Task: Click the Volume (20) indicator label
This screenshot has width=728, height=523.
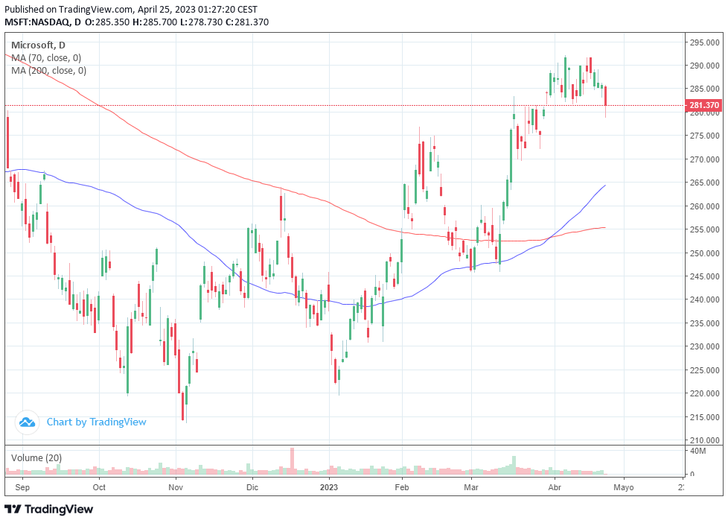Action: [x=36, y=458]
